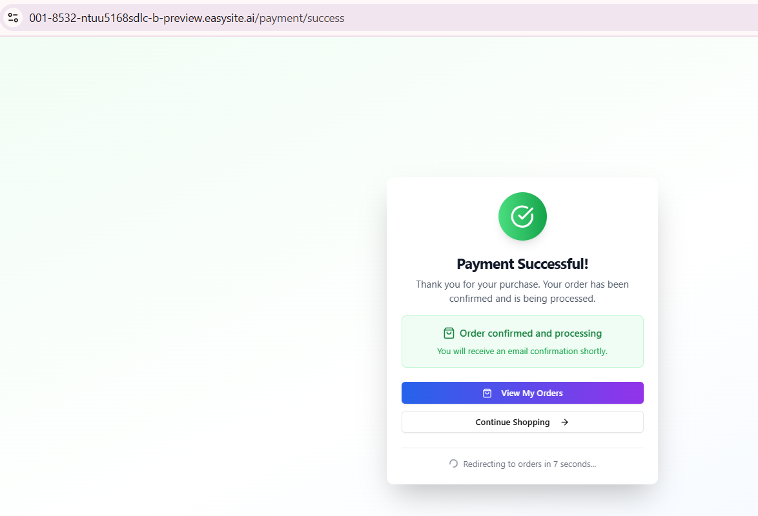
Task: Click the site information icon in address bar
Action: pyautogui.click(x=13, y=17)
